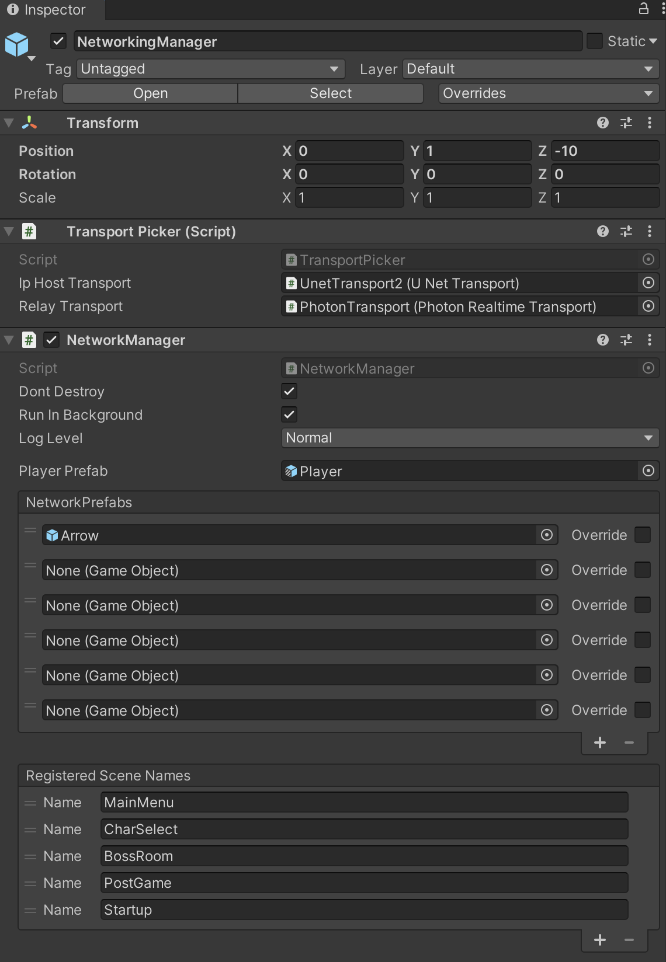Open the Tag dropdown showing Untagged
Viewport: 666px width, 962px height.
pos(211,69)
